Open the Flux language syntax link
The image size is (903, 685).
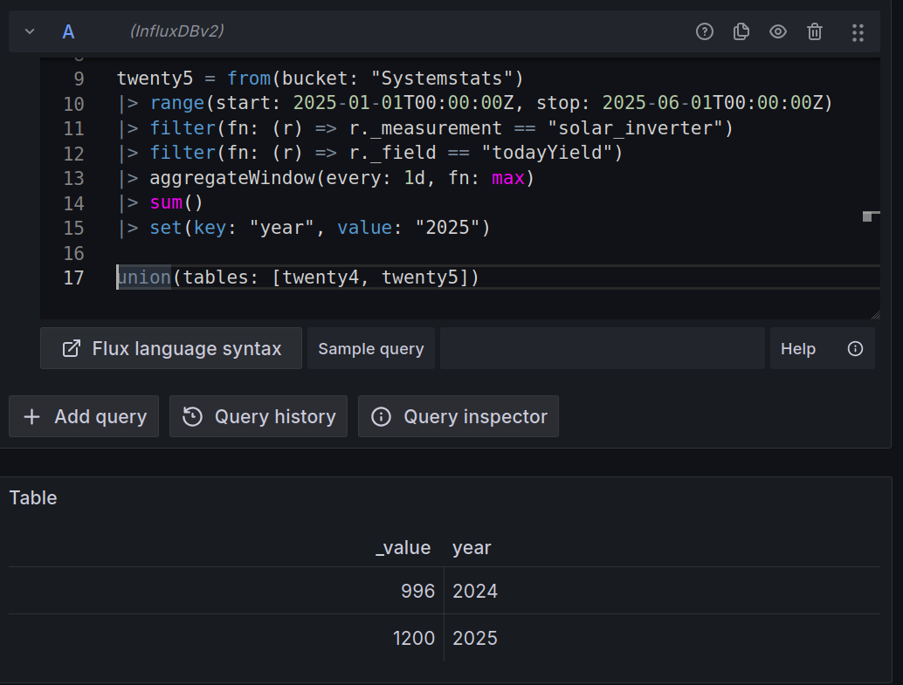tap(171, 348)
